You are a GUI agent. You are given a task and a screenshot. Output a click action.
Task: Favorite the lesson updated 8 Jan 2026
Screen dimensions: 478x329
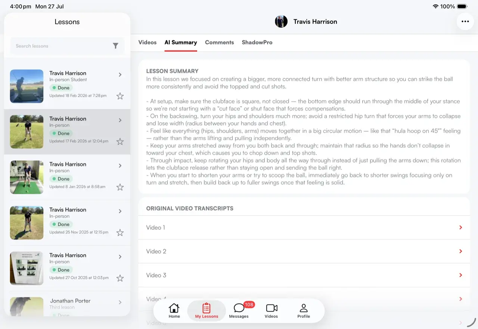click(x=120, y=187)
